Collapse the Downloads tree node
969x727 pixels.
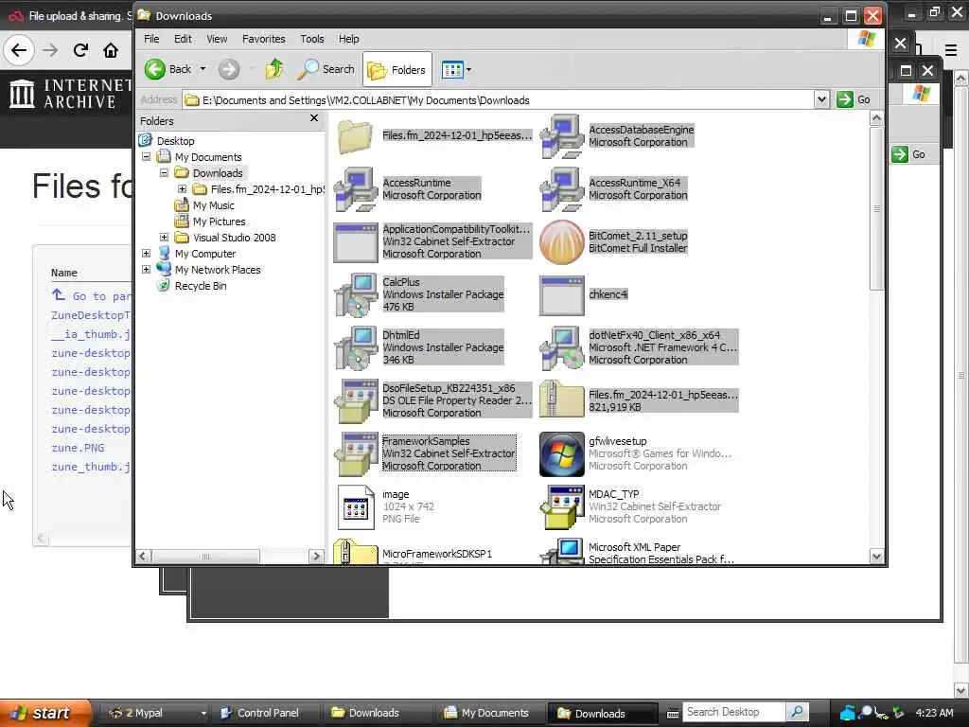coord(164,173)
